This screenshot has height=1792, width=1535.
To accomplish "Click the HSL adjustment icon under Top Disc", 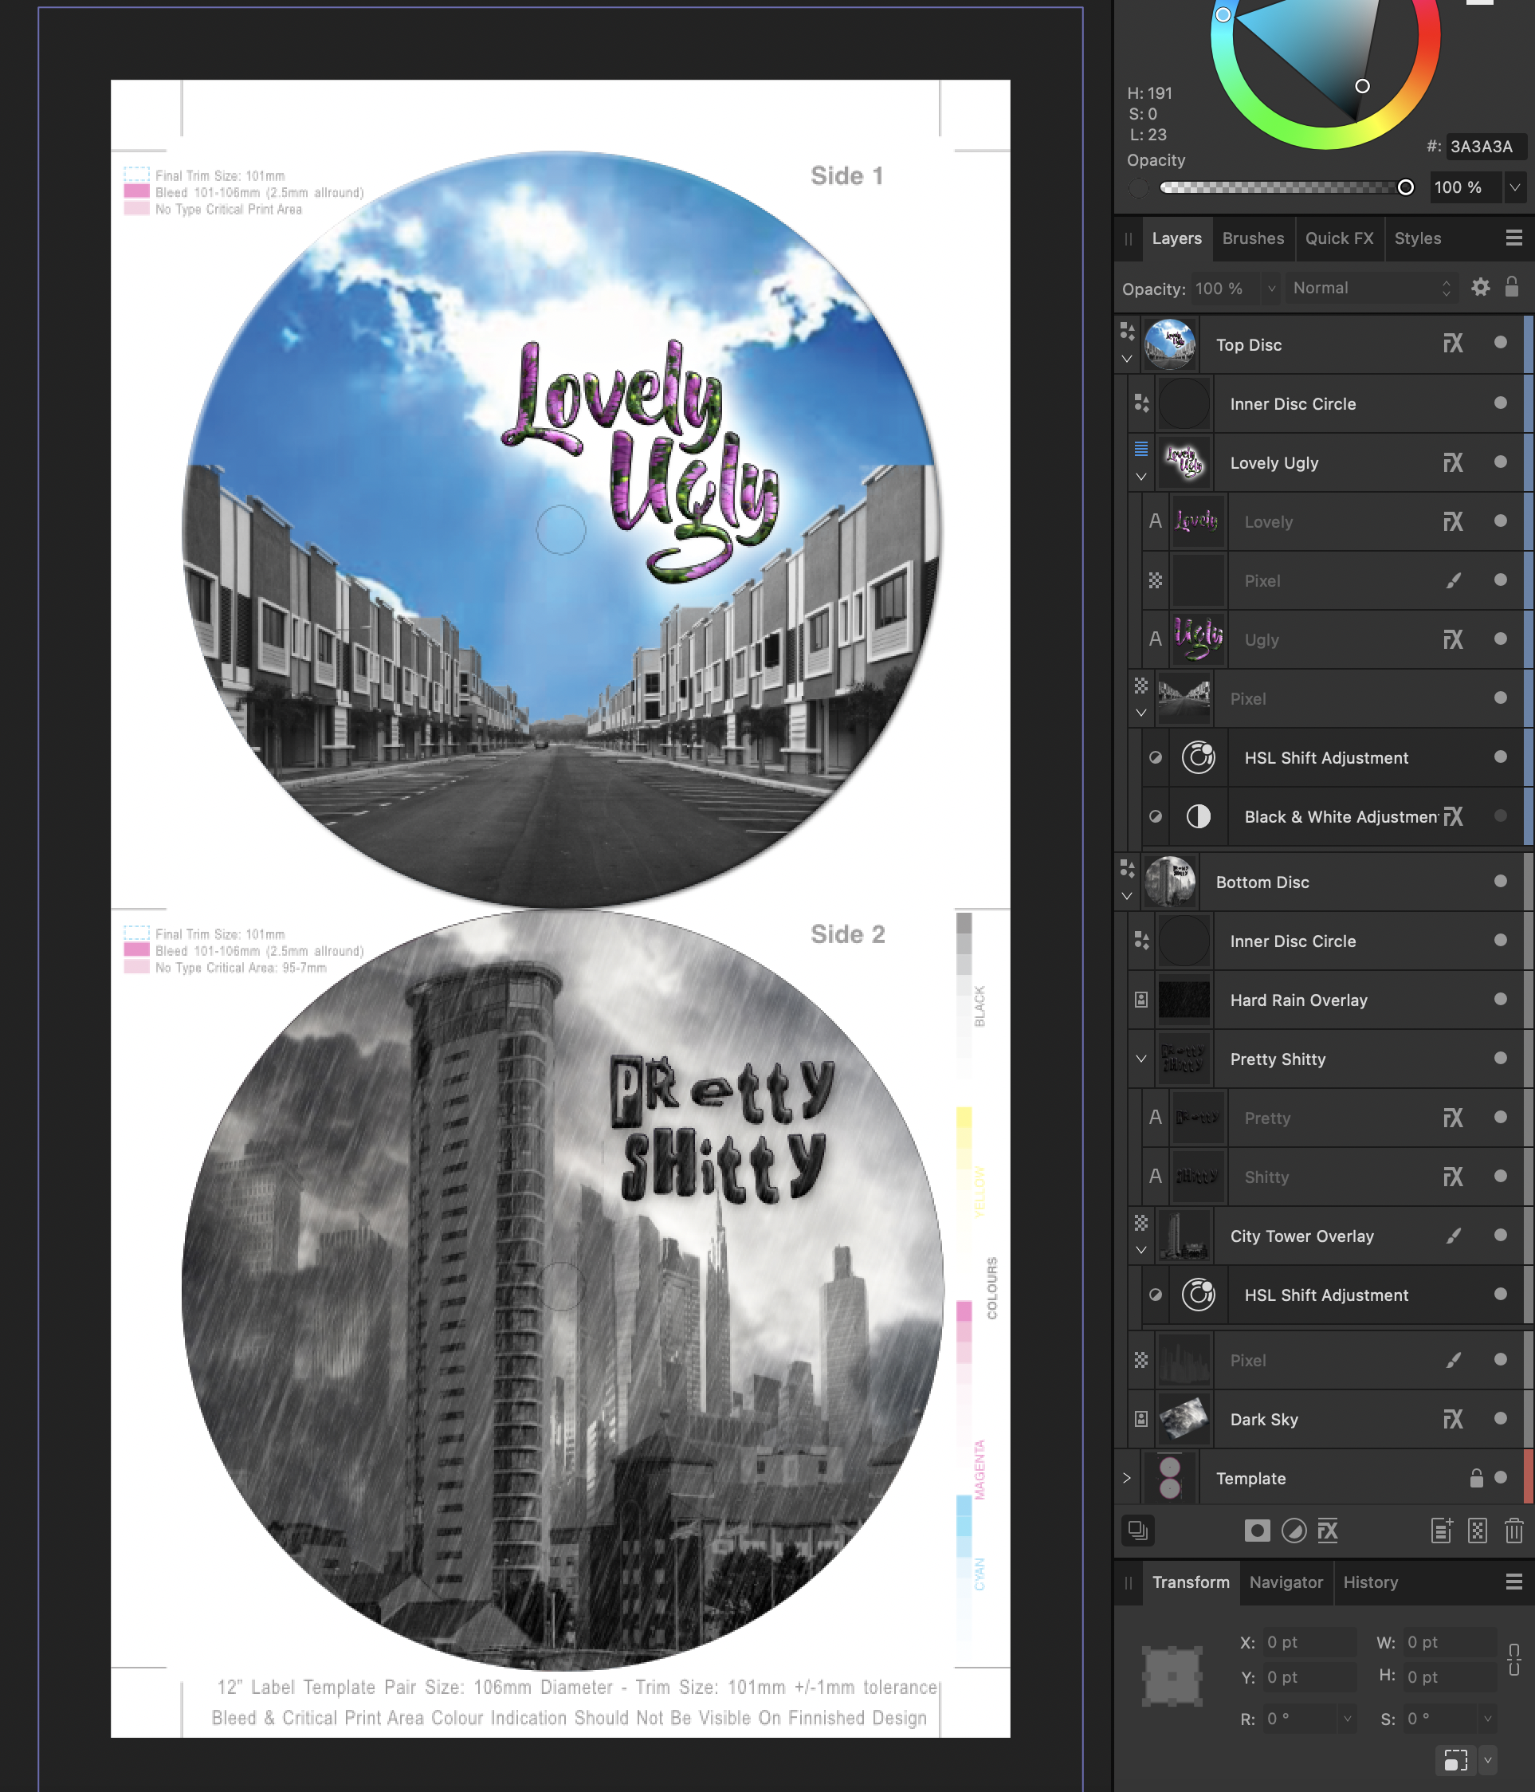I will point(1198,757).
